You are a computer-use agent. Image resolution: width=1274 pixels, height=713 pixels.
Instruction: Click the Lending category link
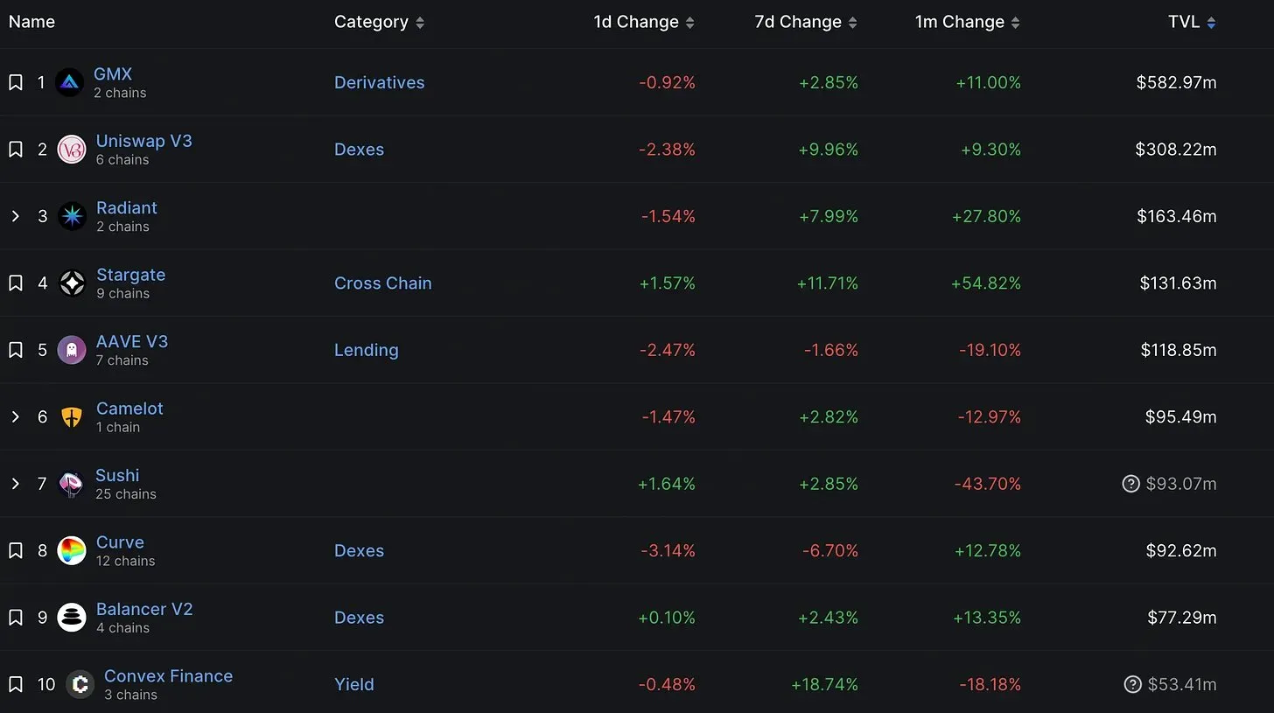pos(366,349)
